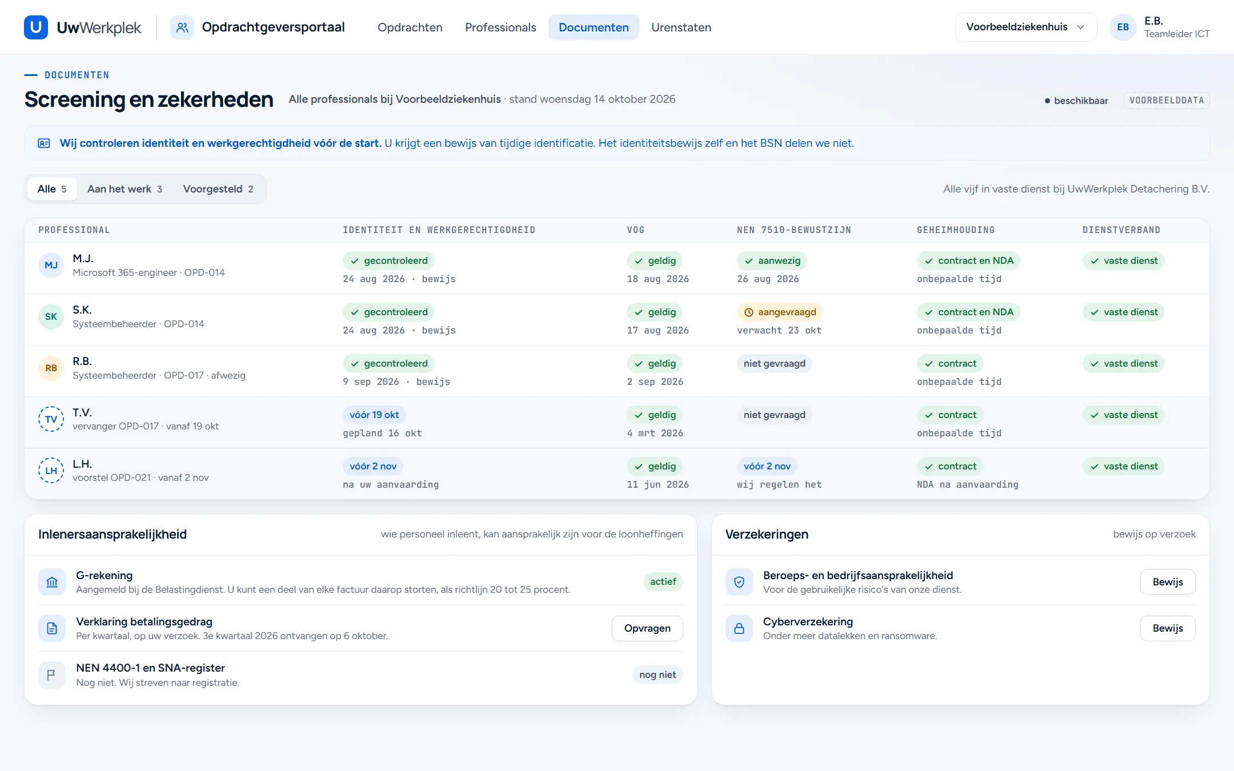Click the bank icon beside G-rekening
Viewport: 1234px width, 771px height.
52,582
